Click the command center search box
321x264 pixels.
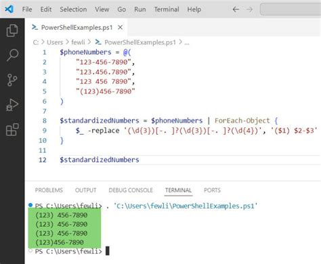tap(291, 9)
